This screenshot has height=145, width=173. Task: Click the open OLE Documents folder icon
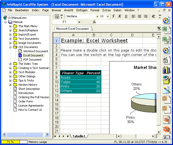click(15, 47)
